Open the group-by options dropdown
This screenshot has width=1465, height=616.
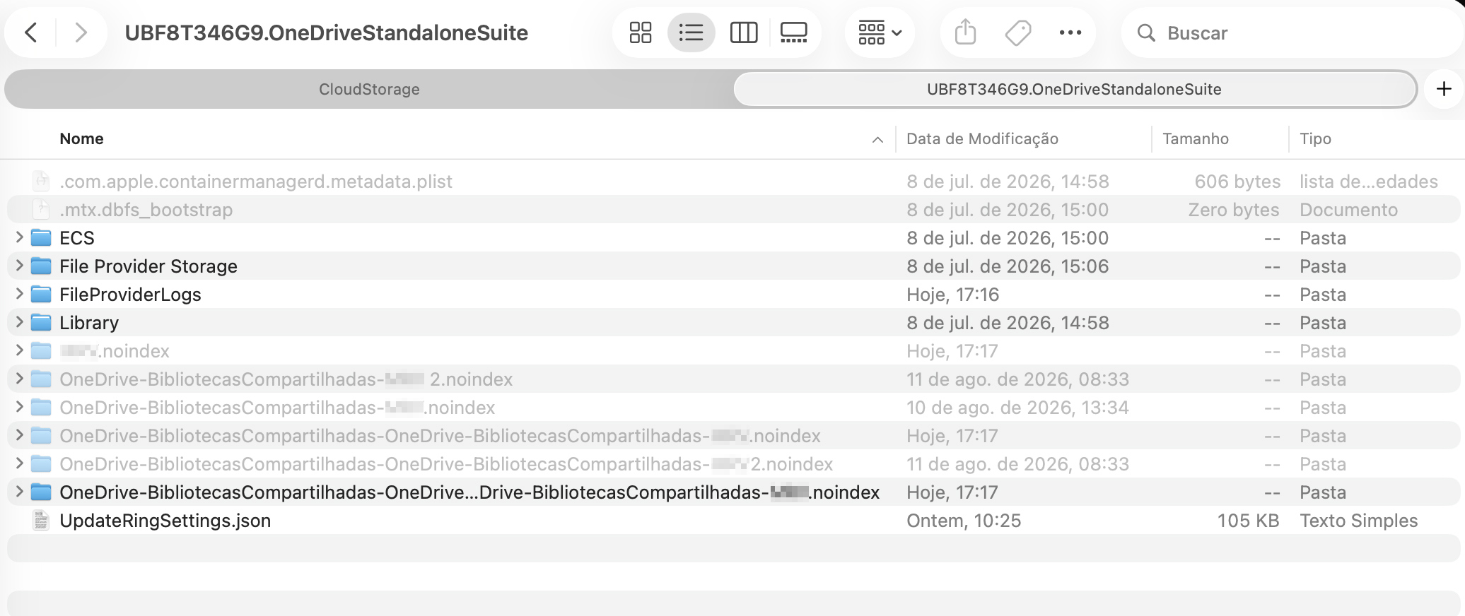point(880,32)
